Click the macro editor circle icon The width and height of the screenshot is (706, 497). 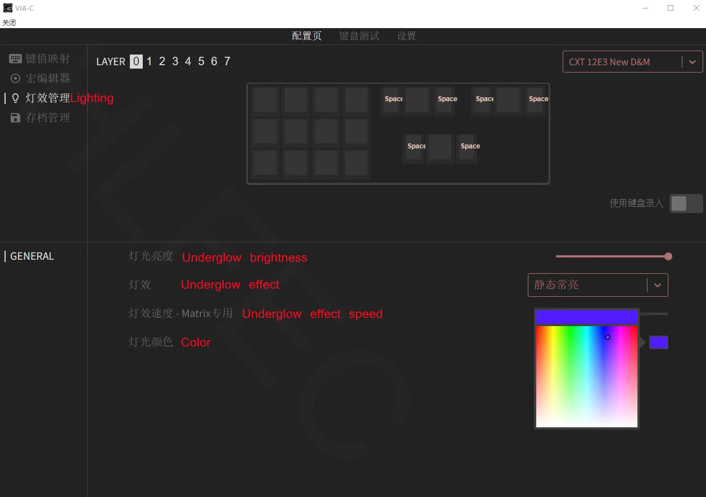point(15,78)
